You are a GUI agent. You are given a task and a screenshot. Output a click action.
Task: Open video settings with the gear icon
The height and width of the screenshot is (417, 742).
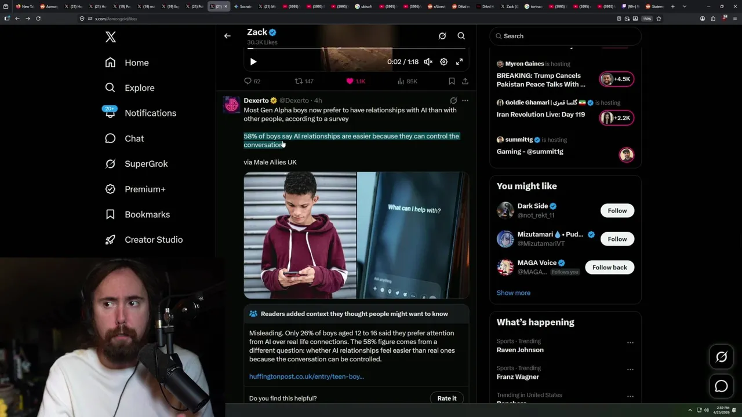click(x=443, y=61)
